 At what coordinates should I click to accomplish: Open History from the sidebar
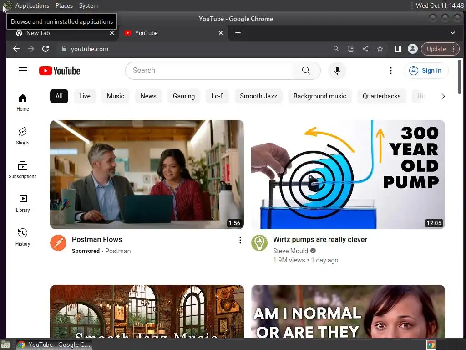(23, 237)
